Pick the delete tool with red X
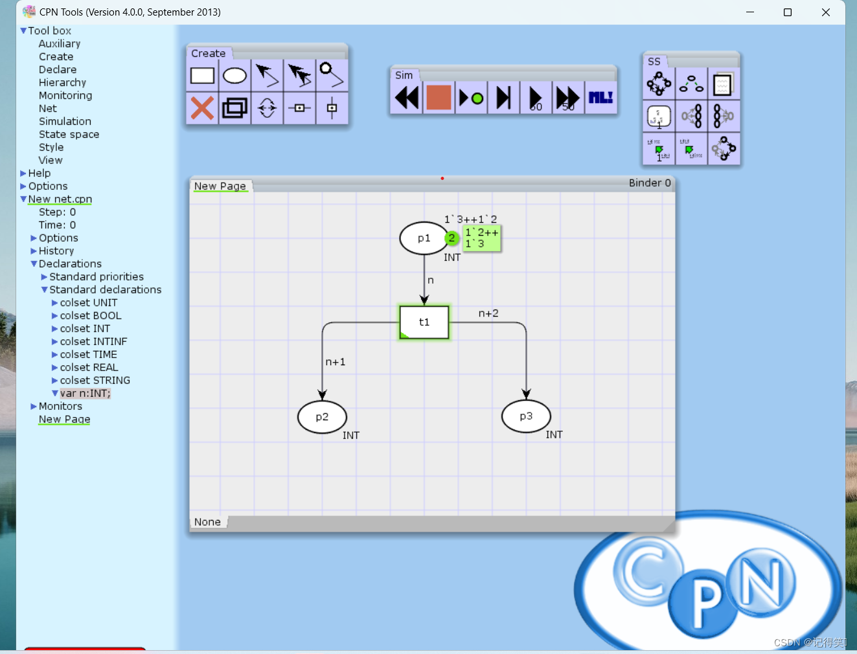 tap(202, 108)
